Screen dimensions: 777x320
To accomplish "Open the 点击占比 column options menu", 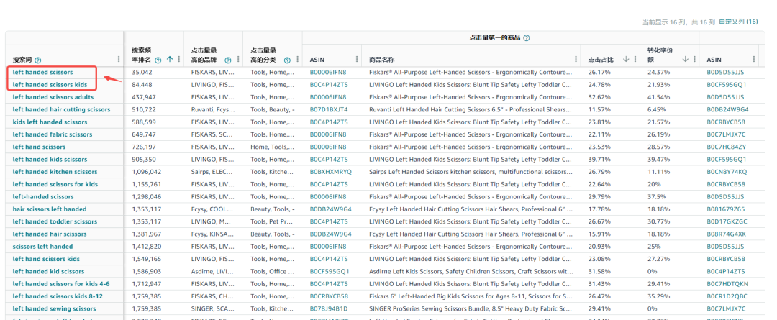I will pos(635,59).
